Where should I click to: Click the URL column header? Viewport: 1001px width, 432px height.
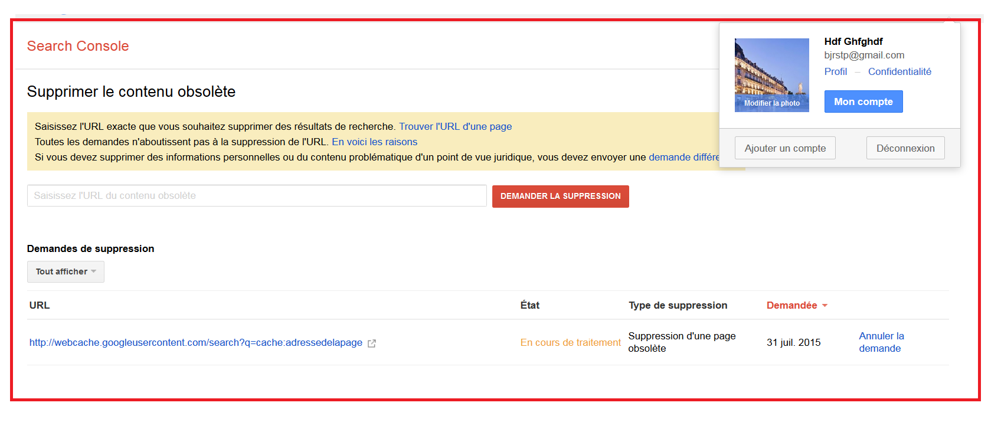pyautogui.click(x=40, y=305)
